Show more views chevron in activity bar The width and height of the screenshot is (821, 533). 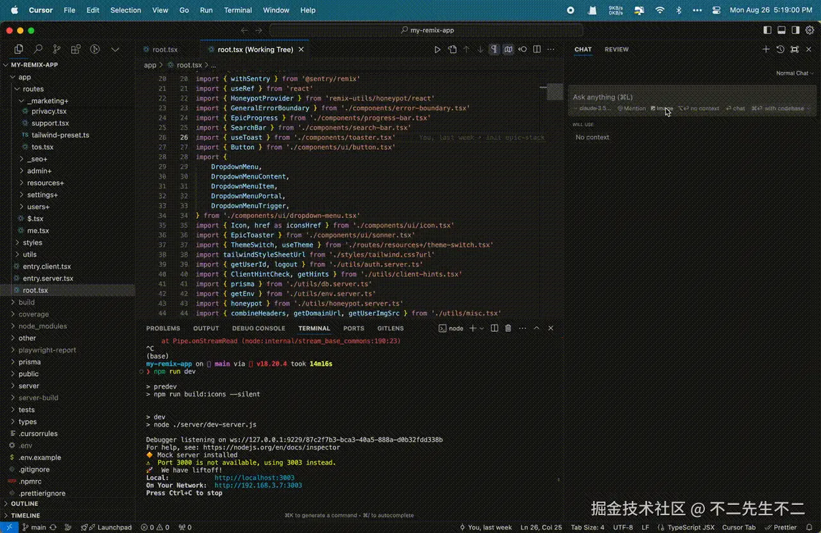tap(115, 49)
